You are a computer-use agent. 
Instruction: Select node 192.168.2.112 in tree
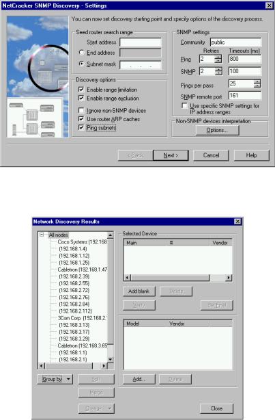[75, 311]
